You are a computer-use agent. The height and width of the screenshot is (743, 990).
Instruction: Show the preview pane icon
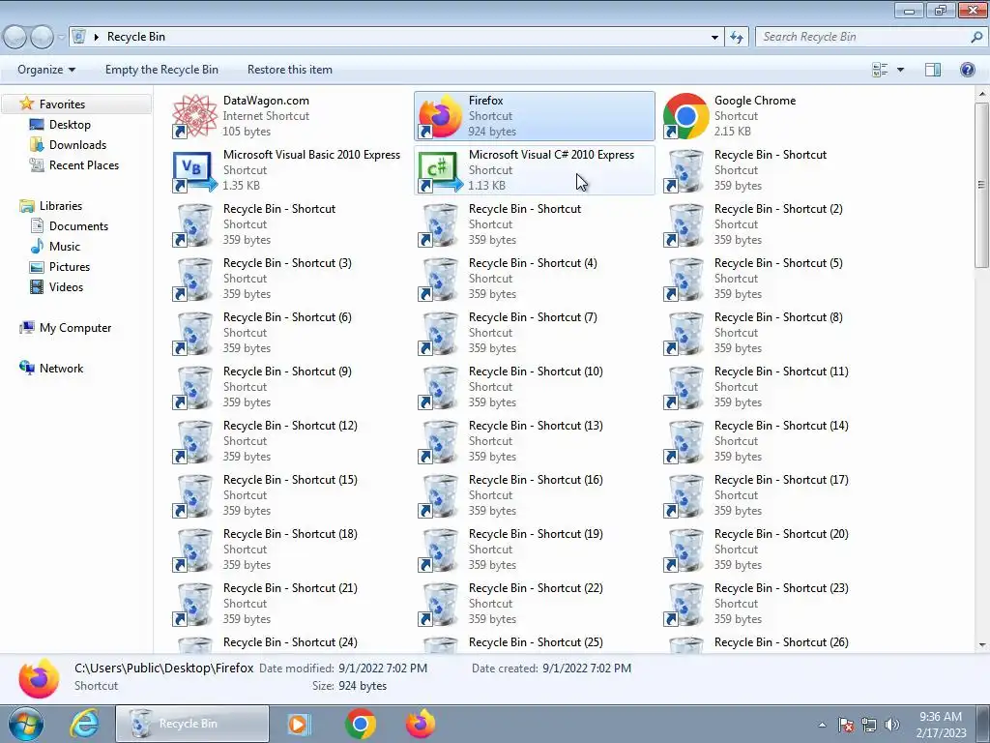pos(933,70)
